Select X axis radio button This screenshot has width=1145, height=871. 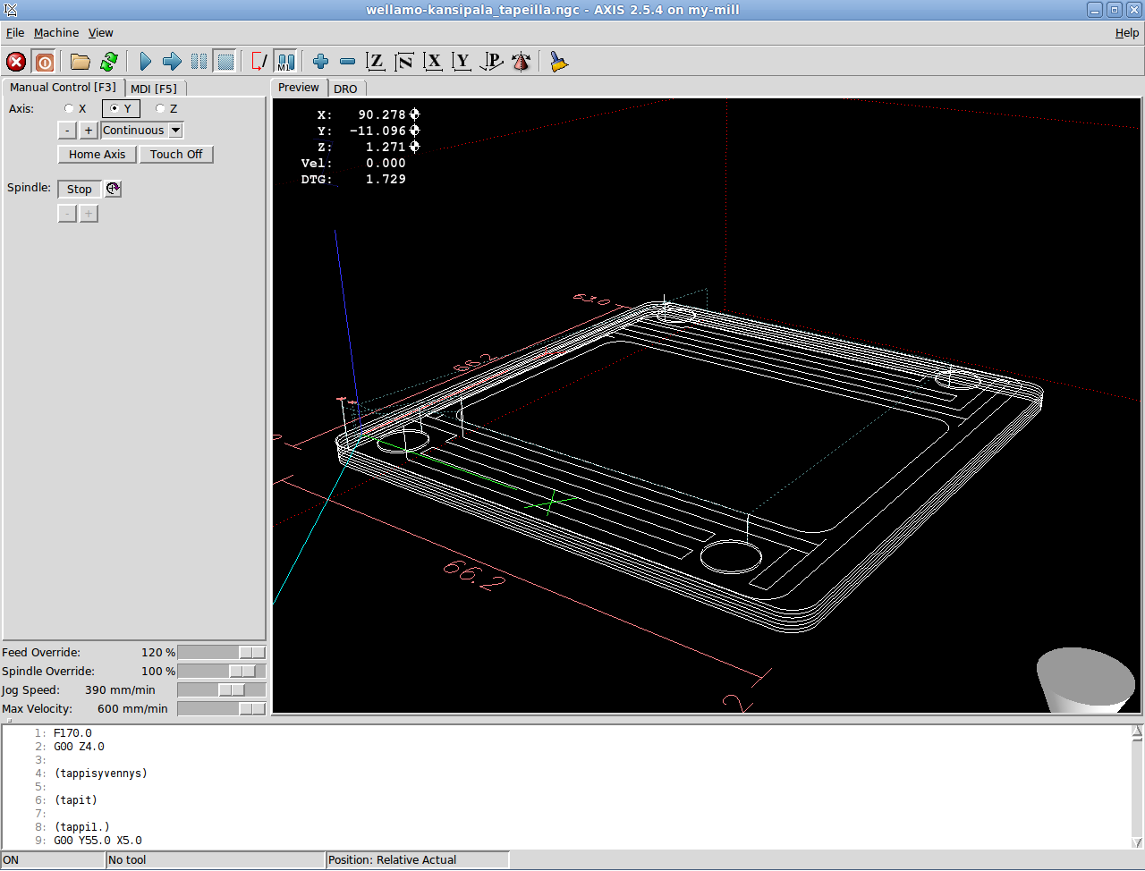(69, 109)
